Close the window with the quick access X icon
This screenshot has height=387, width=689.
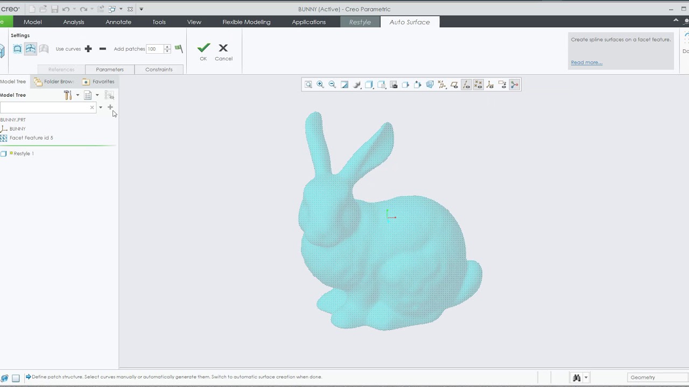point(130,9)
